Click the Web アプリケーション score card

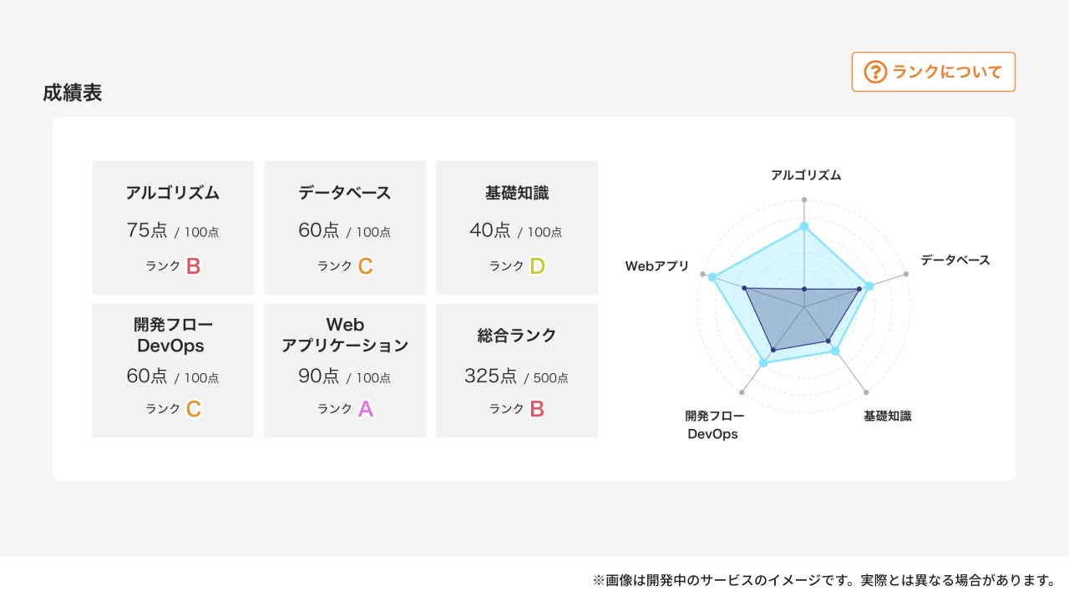pyautogui.click(x=345, y=370)
